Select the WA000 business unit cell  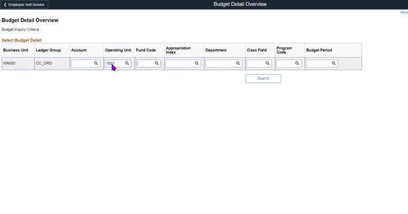coord(18,63)
